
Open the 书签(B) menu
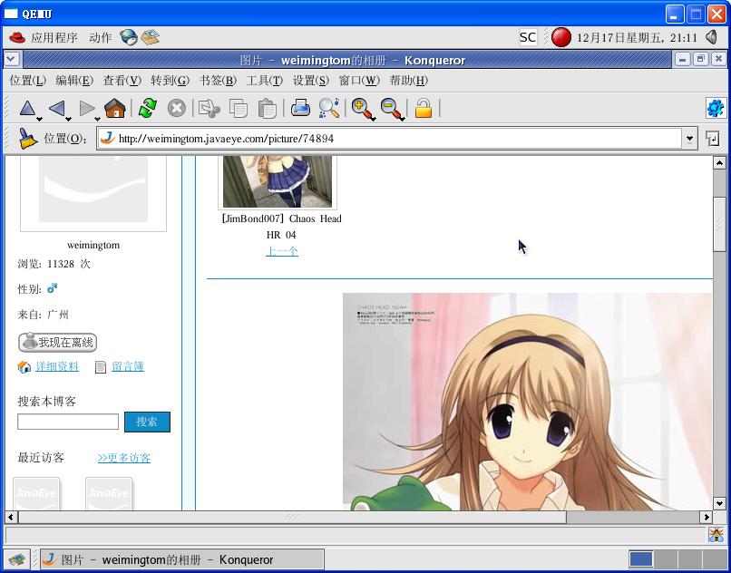pos(218,81)
